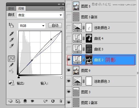Hide the 图层 9 layer
This screenshot has width=139, height=108.
click(x=69, y=70)
